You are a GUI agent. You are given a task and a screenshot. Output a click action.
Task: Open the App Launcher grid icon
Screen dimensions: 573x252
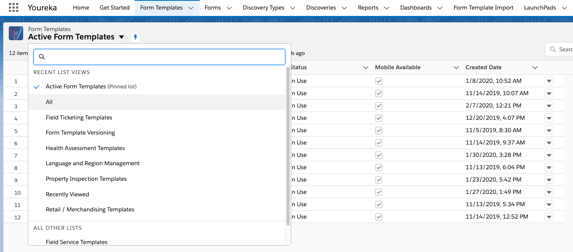point(14,8)
